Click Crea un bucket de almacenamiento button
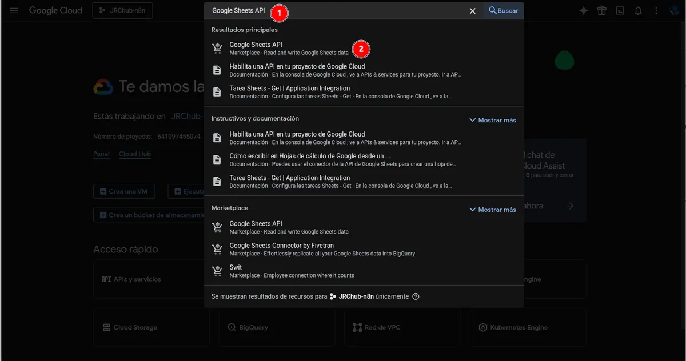Viewport: 686px width, 361px height. coord(149,215)
